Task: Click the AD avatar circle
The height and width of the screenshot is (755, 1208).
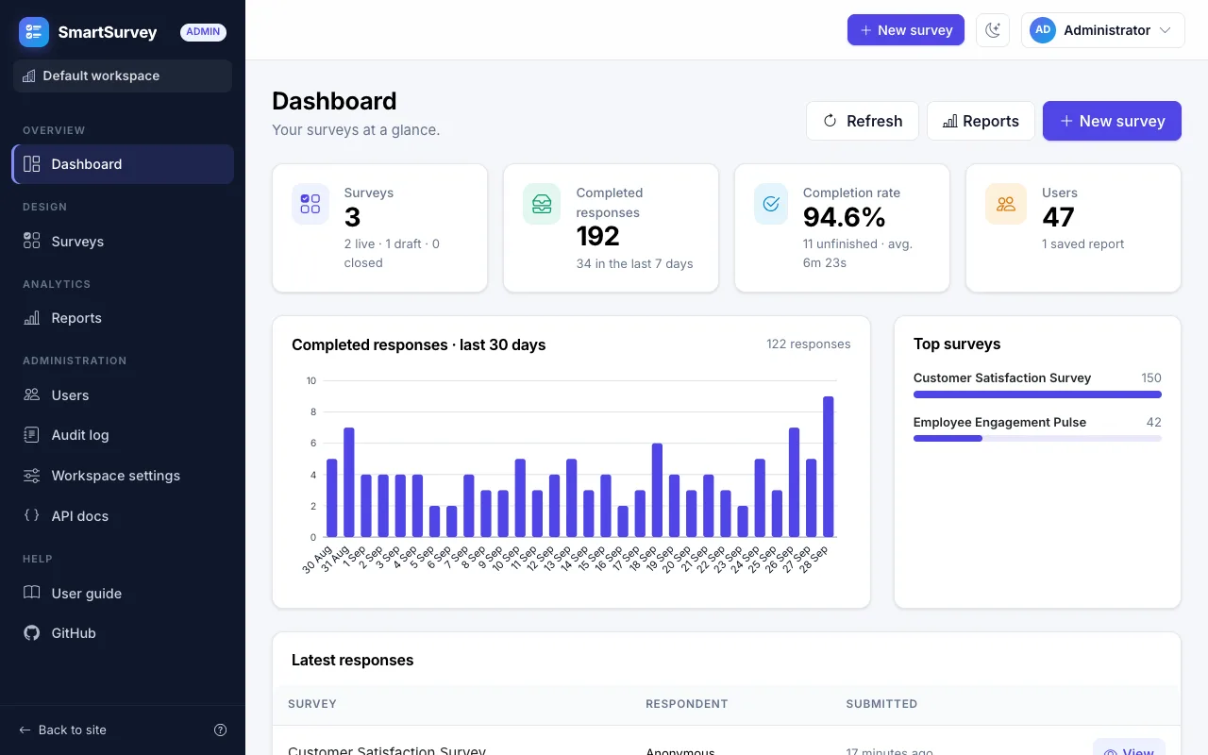Action: click(x=1043, y=30)
